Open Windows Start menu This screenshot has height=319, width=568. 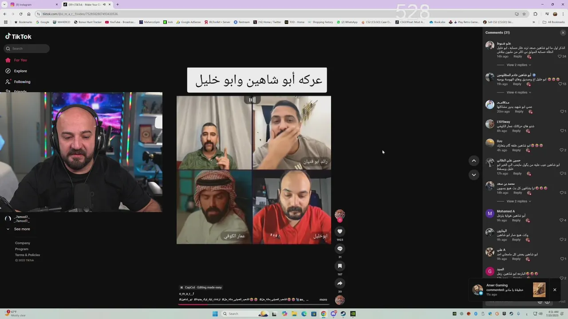215,314
